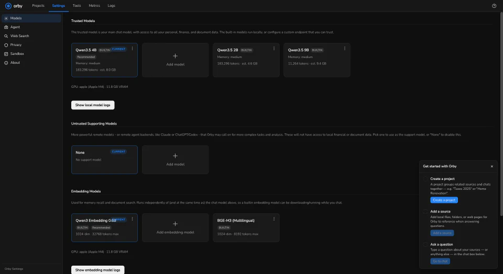Open the Metrics tab

pyautogui.click(x=94, y=6)
